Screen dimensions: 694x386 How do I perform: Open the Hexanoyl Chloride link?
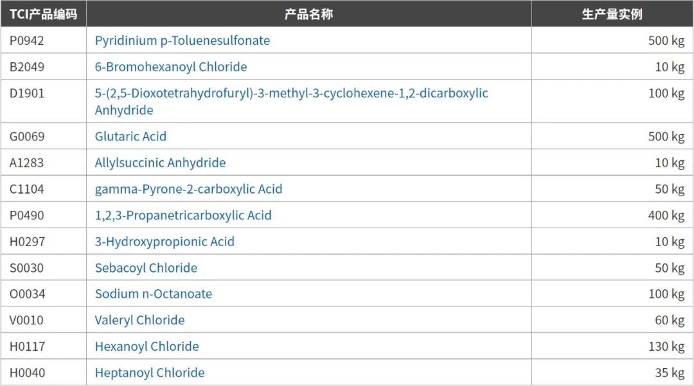tap(147, 346)
